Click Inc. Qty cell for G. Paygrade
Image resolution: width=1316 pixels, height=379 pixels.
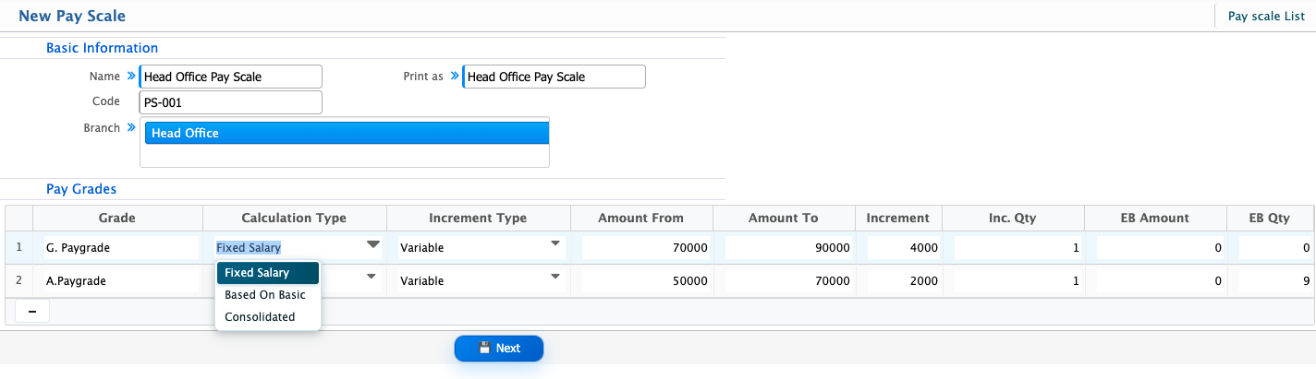point(1019,247)
